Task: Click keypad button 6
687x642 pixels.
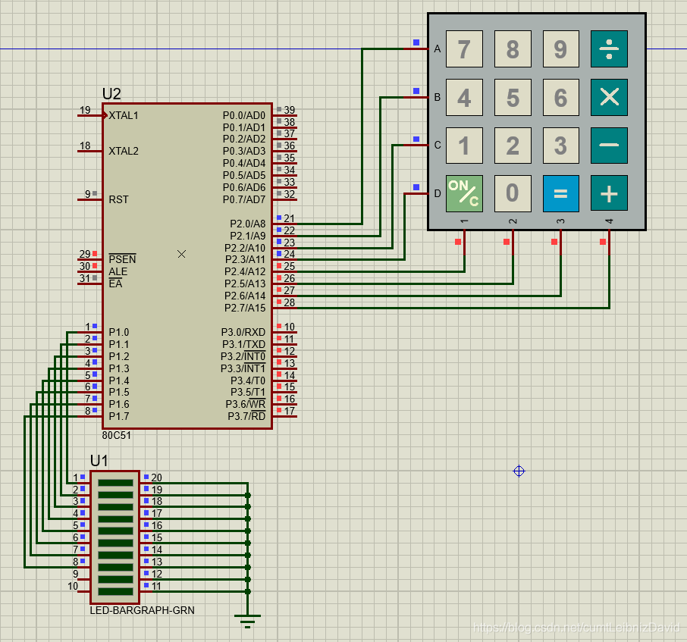Action: pyautogui.click(x=561, y=97)
